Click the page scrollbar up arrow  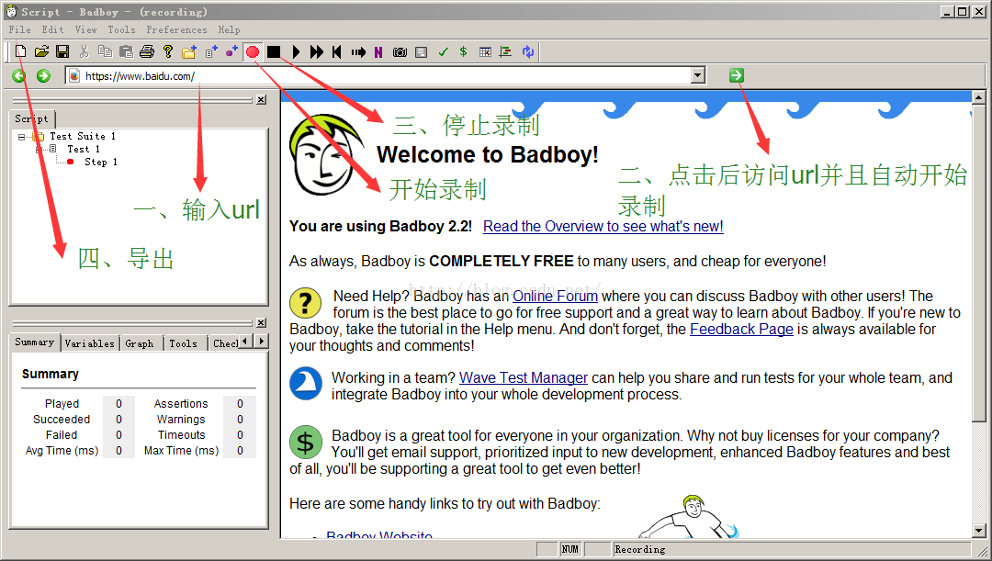click(979, 97)
